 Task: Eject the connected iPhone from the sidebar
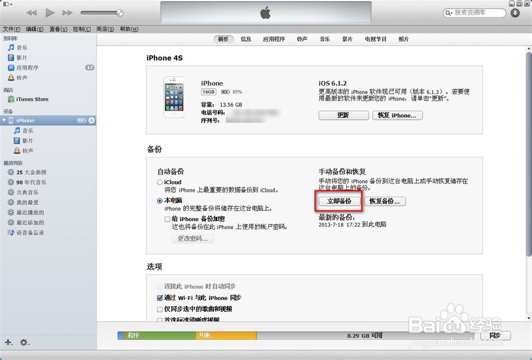[x=90, y=120]
